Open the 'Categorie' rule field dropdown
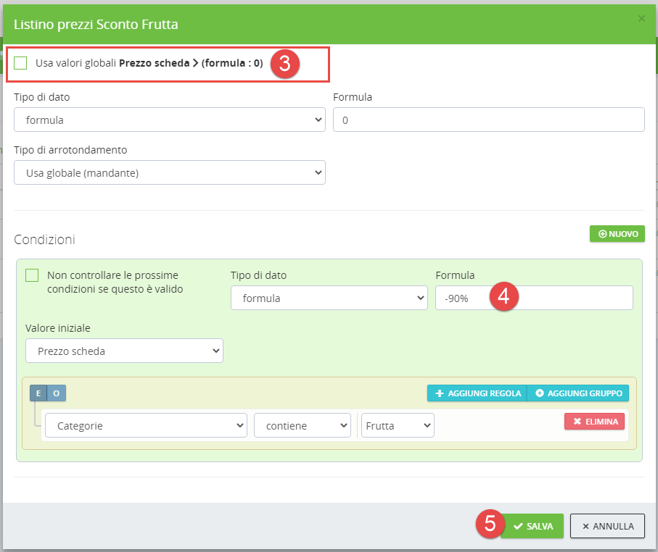 pos(145,426)
